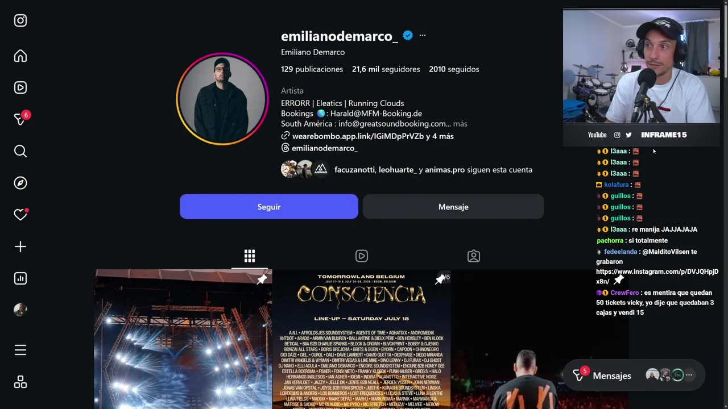Open the search magnifier in sidebar
Viewport: 728px width, 409px height.
coord(20,151)
